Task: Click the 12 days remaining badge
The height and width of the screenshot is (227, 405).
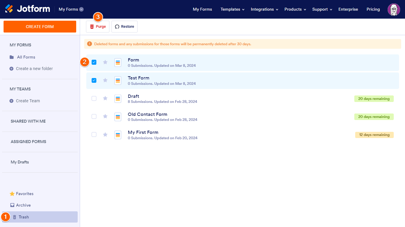Action: tap(374, 135)
